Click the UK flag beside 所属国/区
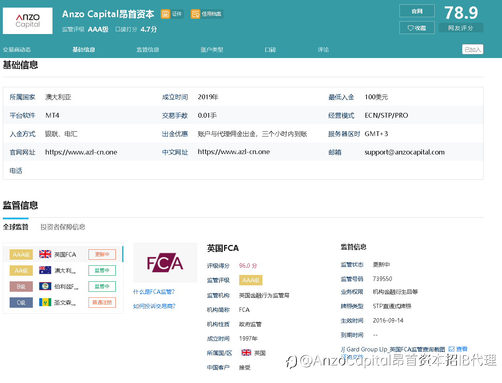Image resolution: width=502 pixels, height=383 pixels. coord(246,353)
